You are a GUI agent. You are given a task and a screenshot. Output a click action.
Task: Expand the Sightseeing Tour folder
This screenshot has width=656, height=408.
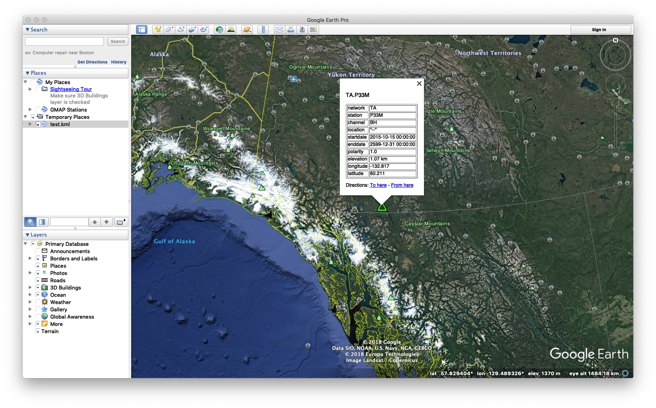pyautogui.click(x=30, y=89)
